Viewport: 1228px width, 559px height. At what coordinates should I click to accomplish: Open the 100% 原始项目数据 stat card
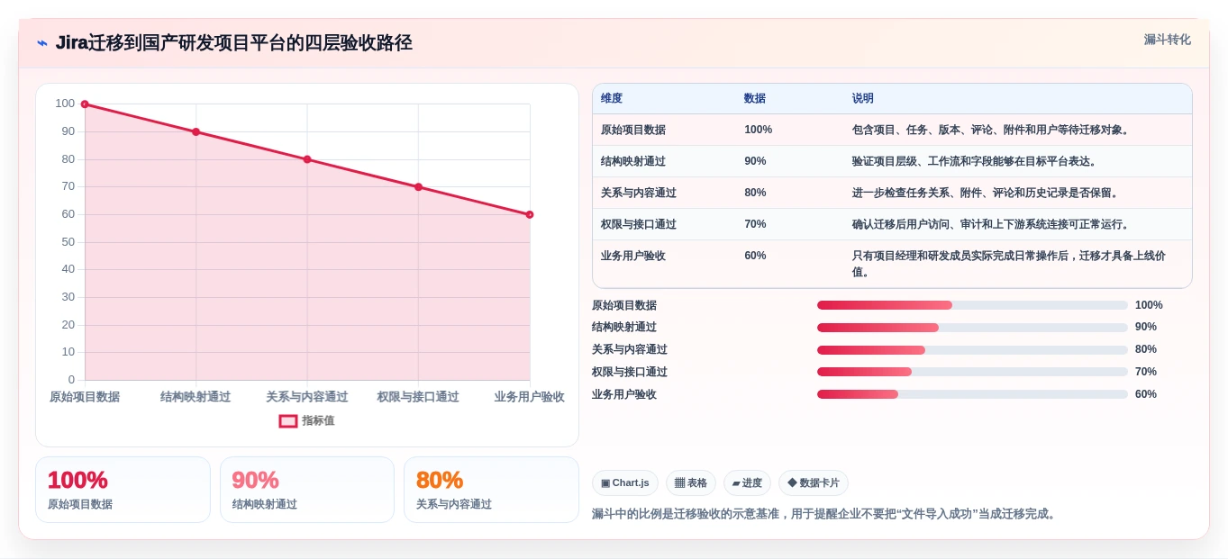click(x=123, y=490)
